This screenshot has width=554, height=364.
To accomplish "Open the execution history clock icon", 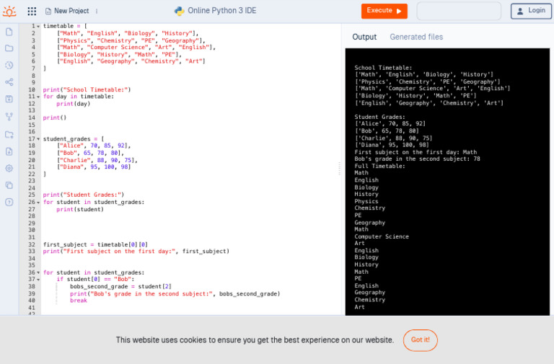I will pyautogui.click(x=9, y=65).
